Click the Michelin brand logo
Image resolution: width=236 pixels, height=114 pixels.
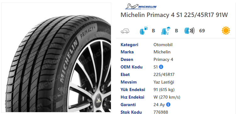pyautogui.click(x=140, y=7)
